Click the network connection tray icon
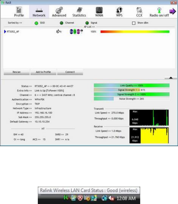 click(x=104, y=198)
